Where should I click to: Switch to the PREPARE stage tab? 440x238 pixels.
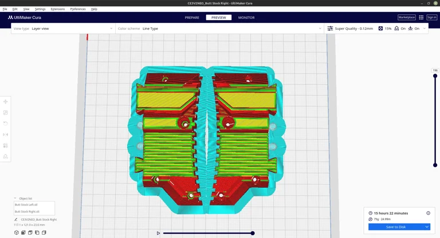[192, 18]
